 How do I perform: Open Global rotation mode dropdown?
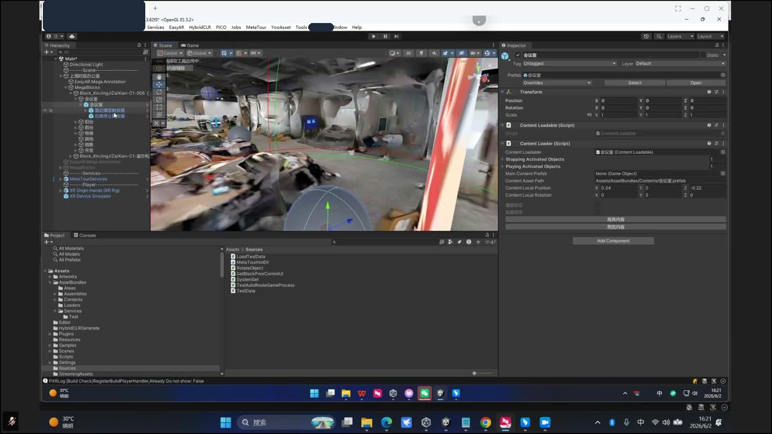pyautogui.click(x=199, y=53)
